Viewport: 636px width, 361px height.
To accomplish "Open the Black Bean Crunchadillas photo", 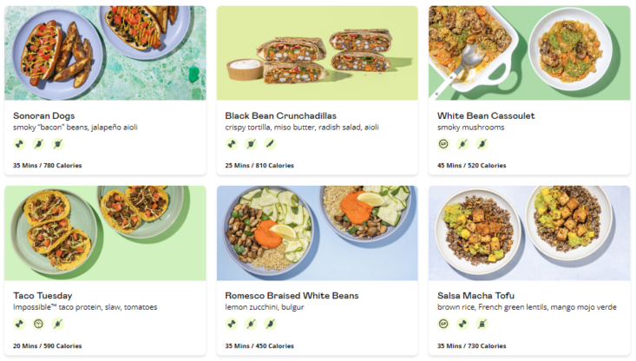I will [317, 53].
